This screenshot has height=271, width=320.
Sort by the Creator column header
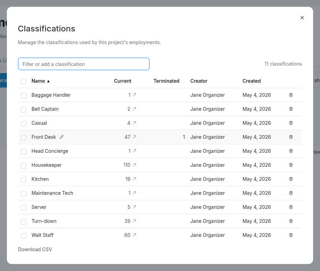(x=199, y=81)
